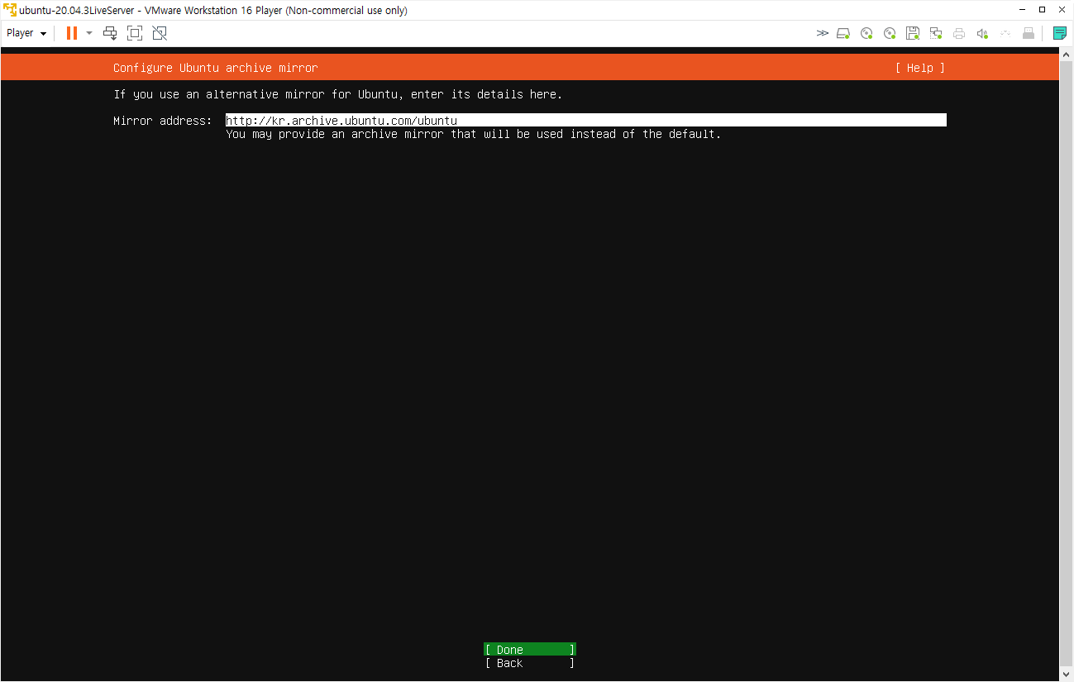This screenshot has height=682, width=1074.
Task: Select the Back button
Action: (530, 663)
